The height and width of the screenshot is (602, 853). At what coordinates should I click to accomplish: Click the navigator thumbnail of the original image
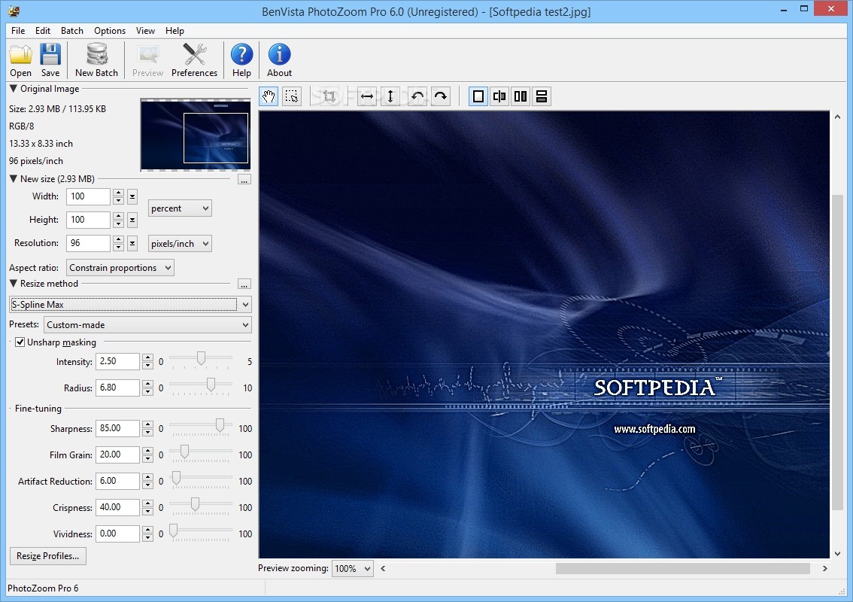196,135
